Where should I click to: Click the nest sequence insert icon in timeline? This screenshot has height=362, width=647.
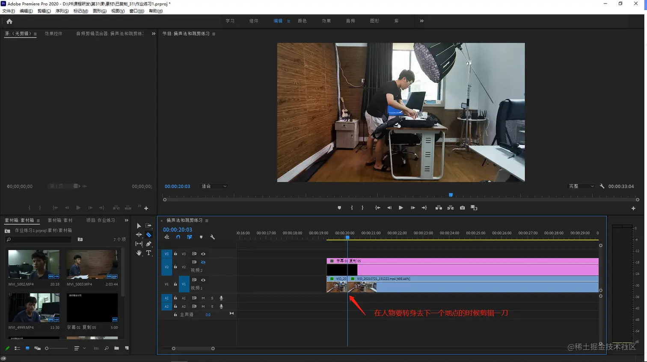click(x=167, y=237)
